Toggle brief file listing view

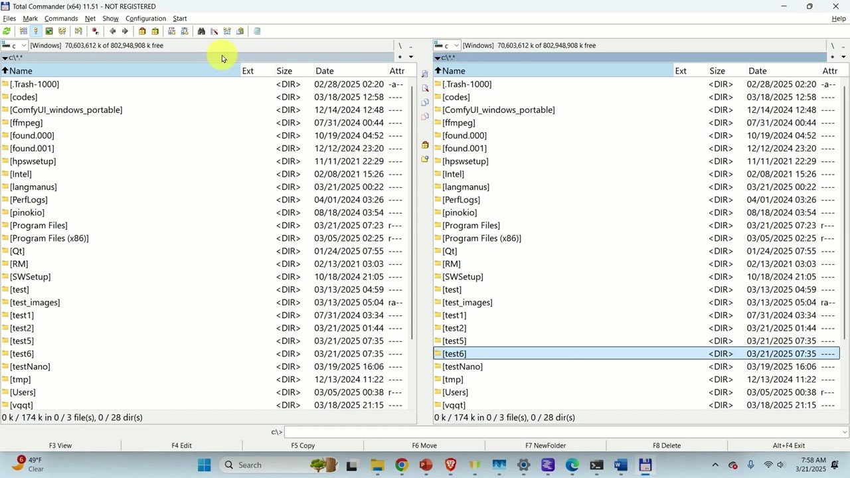click(24, 31)
